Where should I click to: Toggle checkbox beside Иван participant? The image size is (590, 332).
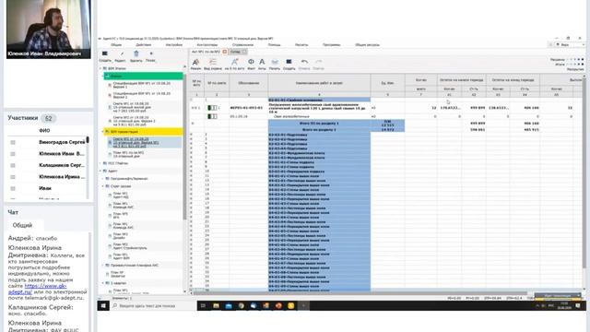coord(13,188)
